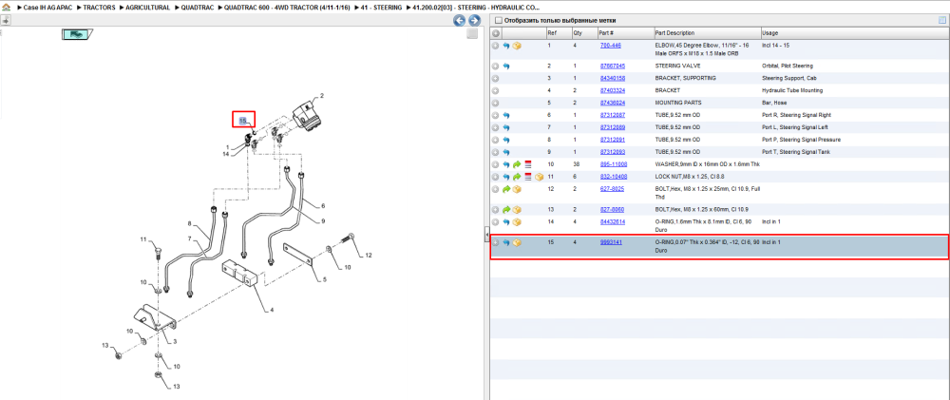Click the green arrow icon in the M8 x 25mm BOLT row
Viewport: 950px width, 400px height.
click(x=506, y=189)
